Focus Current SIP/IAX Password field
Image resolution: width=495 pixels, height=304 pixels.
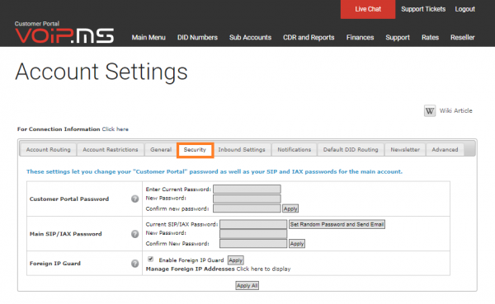click(253, 224)
